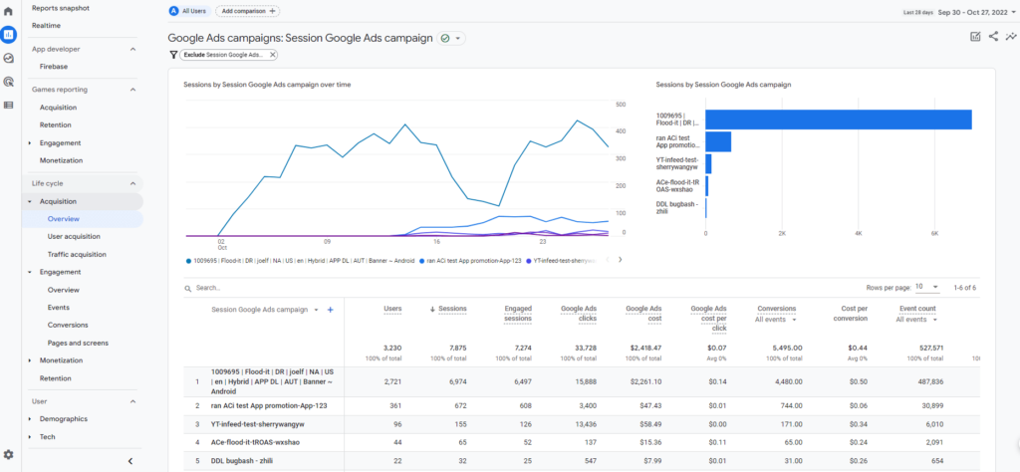Sort by Cost per conversion column
The image size is (1020, 472).
click(850, 314)
